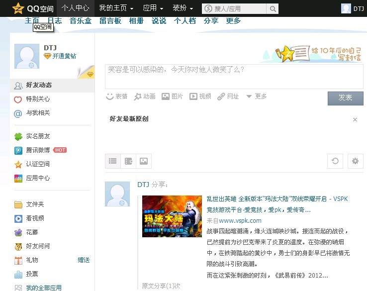Close 好友最新原创 panel

(355, 119)
